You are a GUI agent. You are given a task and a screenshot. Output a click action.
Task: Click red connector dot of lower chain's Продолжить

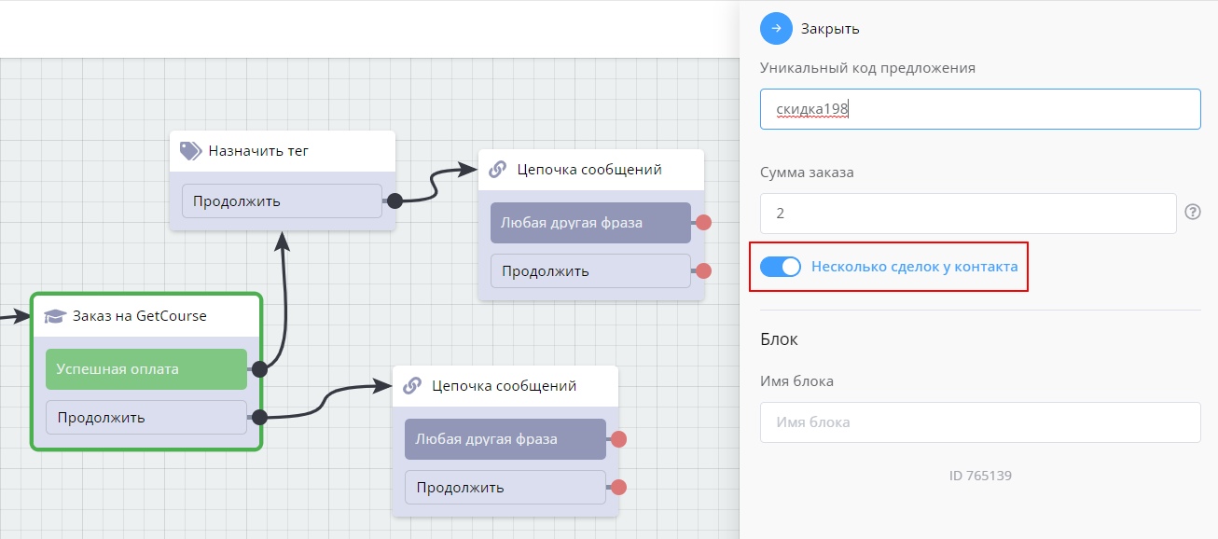coord(617,487)
